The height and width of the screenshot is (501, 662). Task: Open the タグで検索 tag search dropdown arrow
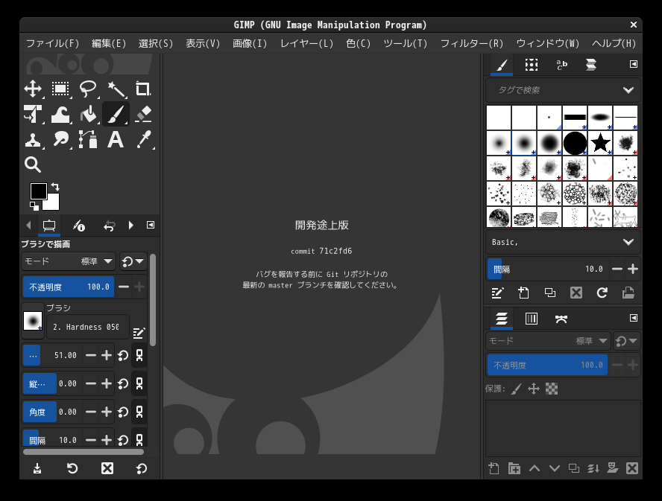[628, 90]
